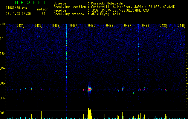The image size is (188, 119).
Task: Click the Observer label text
Action: pyautogui.click(x=61, y=3)
